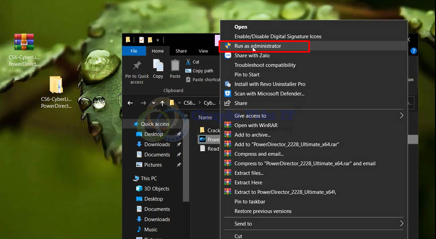436x239 pixels.
Task: Navigate back using the left arrow
Action: (x=130, y=103)
